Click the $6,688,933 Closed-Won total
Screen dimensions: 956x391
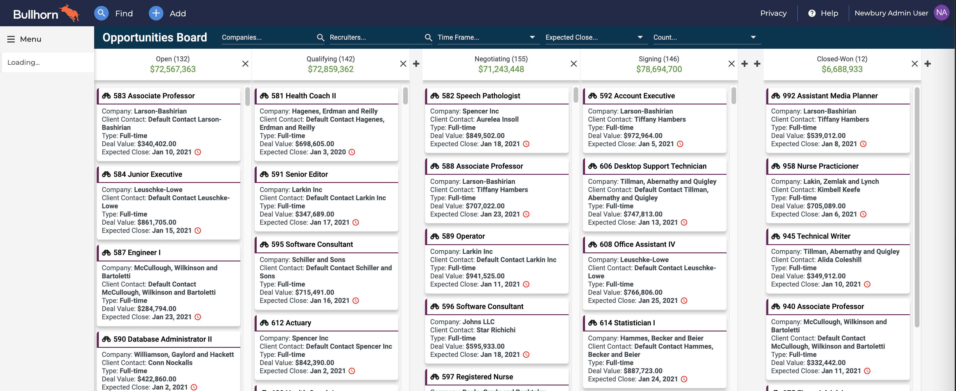click(842, 69)
